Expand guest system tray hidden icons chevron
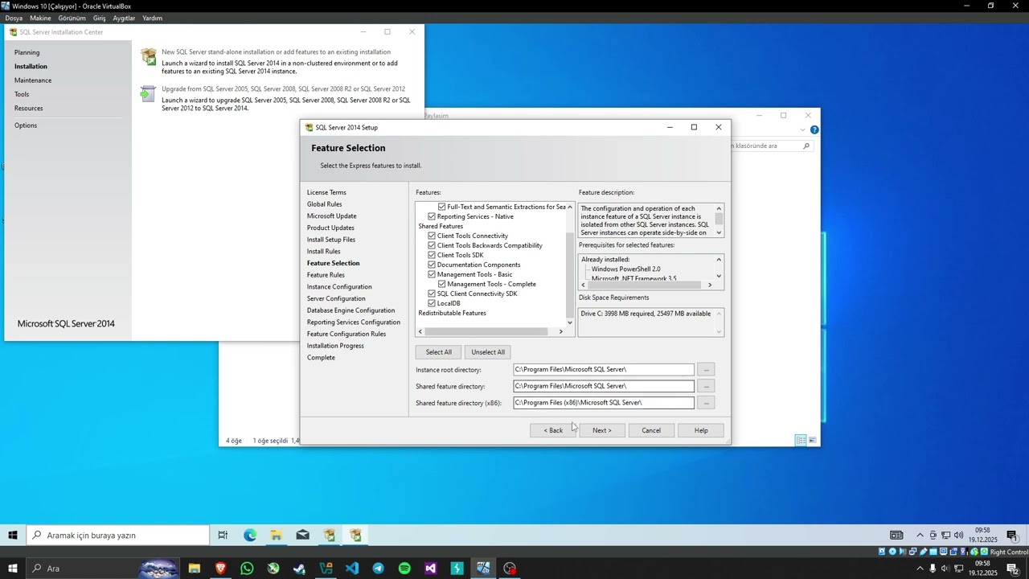This screenshot has height=579, width=1029. [x=920, y=536]
